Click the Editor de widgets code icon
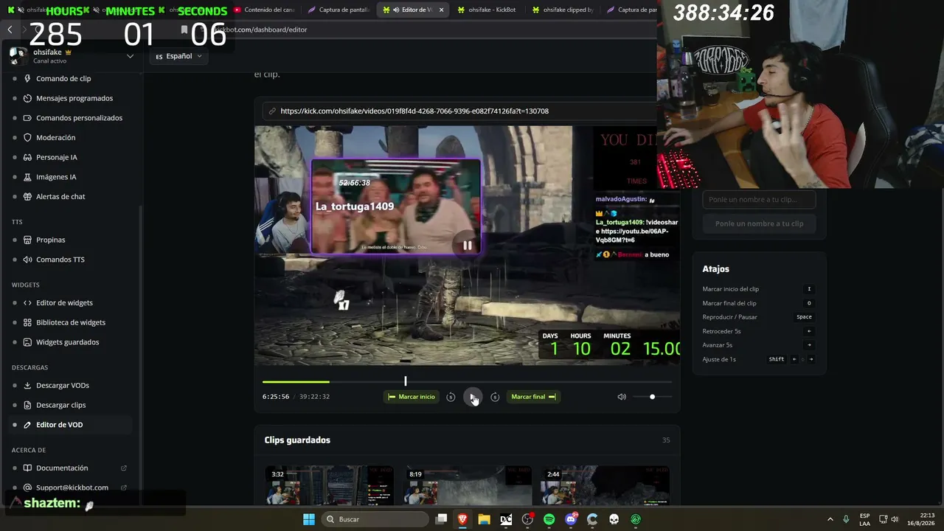The height and width of the screenshot is (531, 944). [x=27, y=302]
